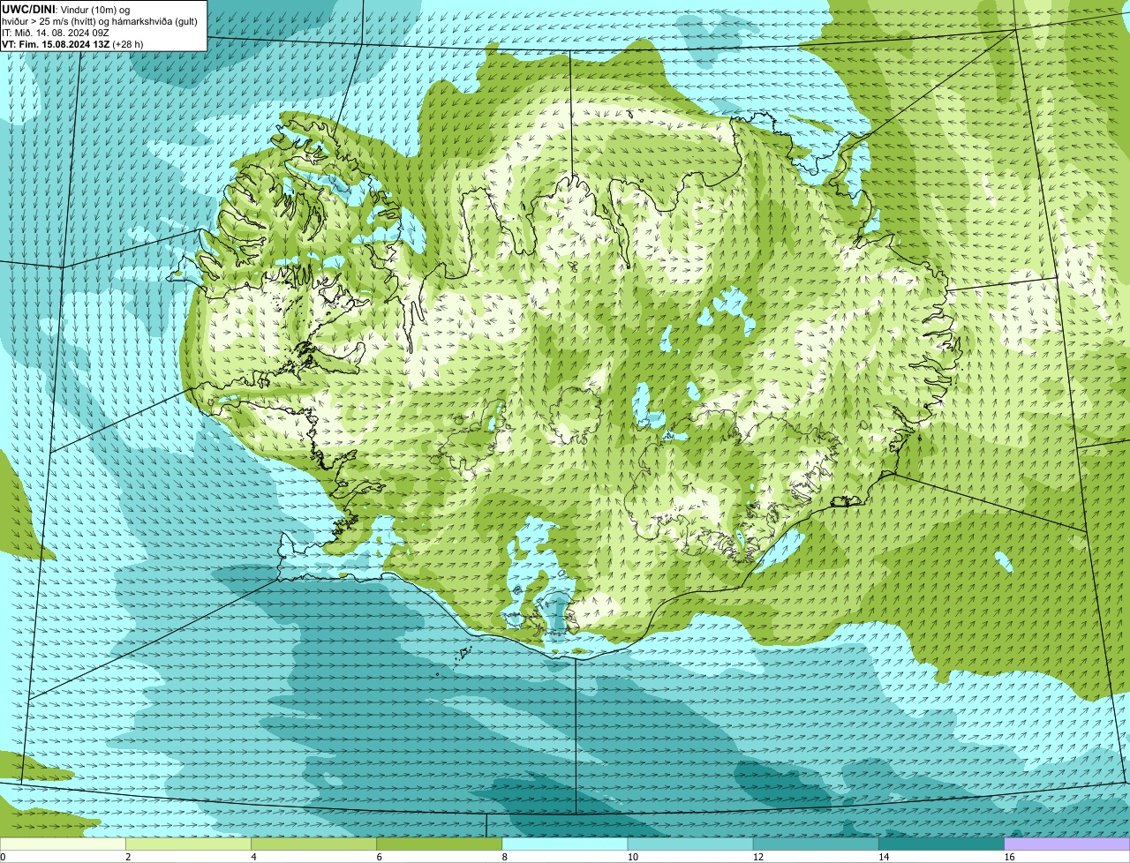Click the '4' label on the color scale

point(253,857)
